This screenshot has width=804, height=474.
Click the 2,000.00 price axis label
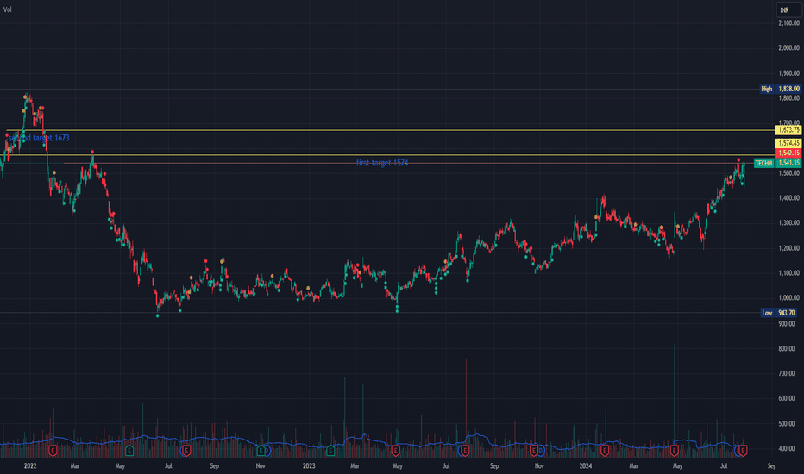[x=788, y=48]
